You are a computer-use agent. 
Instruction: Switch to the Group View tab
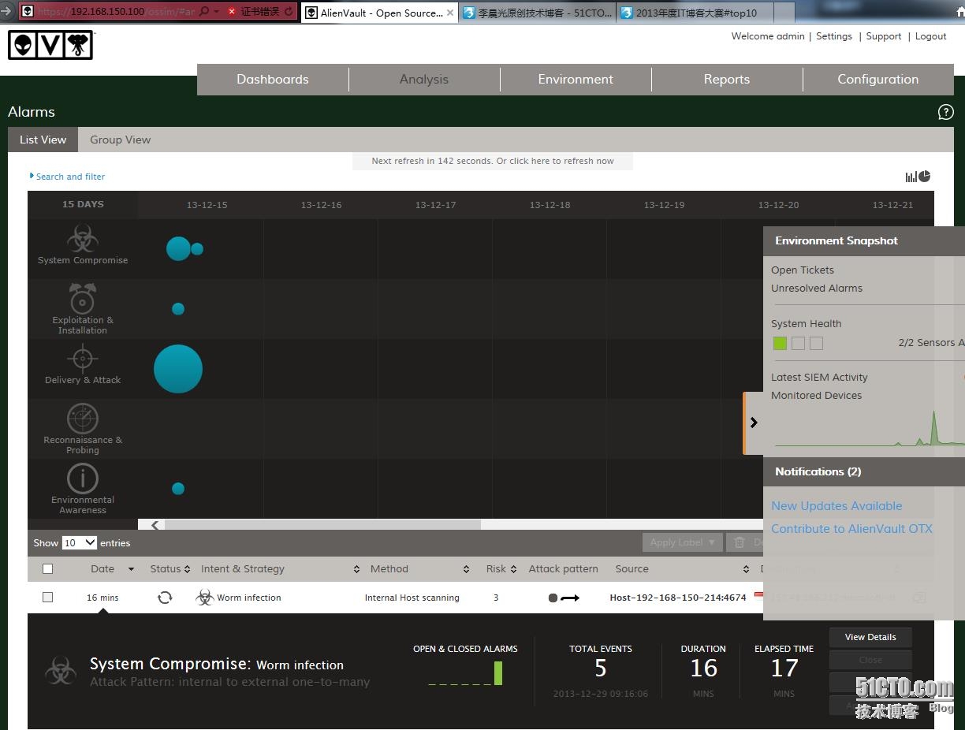(x=120, y=140)
